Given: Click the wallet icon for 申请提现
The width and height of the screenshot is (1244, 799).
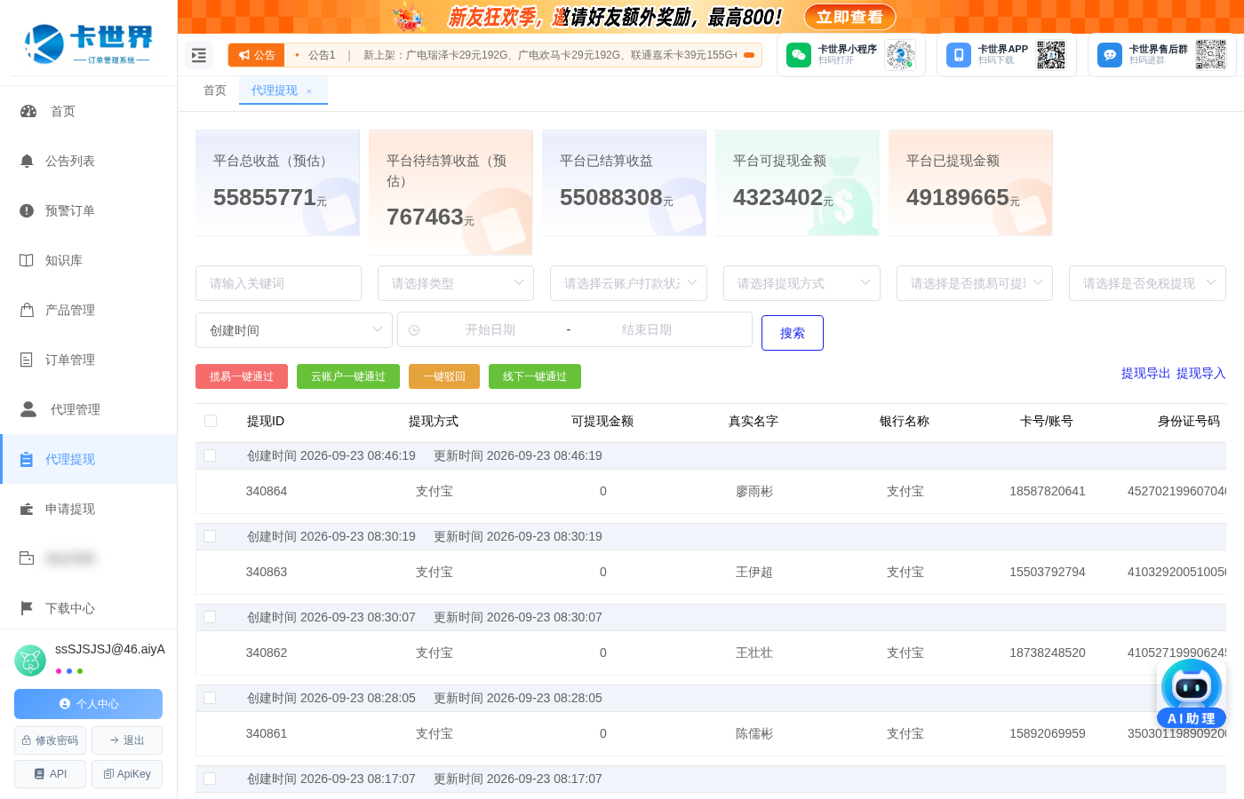Looking at the screenshot, I should point(27,509).
